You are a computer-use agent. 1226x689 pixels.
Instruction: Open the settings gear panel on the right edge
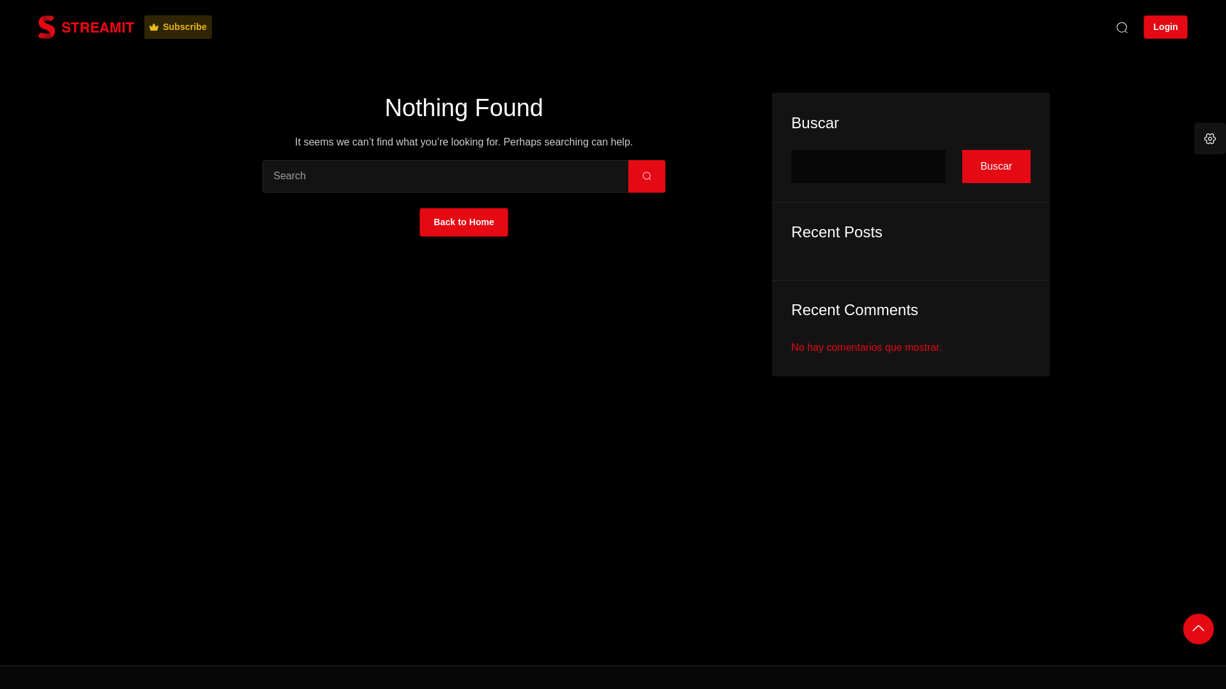point(1209,138)
